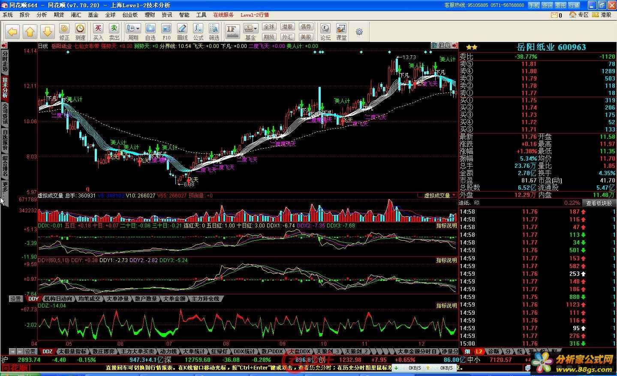617x376 pixels.
Task: Click the 行情 title bar button
Action: (574, 5)
